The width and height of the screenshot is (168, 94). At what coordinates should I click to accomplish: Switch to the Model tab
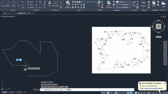point(5,92)
